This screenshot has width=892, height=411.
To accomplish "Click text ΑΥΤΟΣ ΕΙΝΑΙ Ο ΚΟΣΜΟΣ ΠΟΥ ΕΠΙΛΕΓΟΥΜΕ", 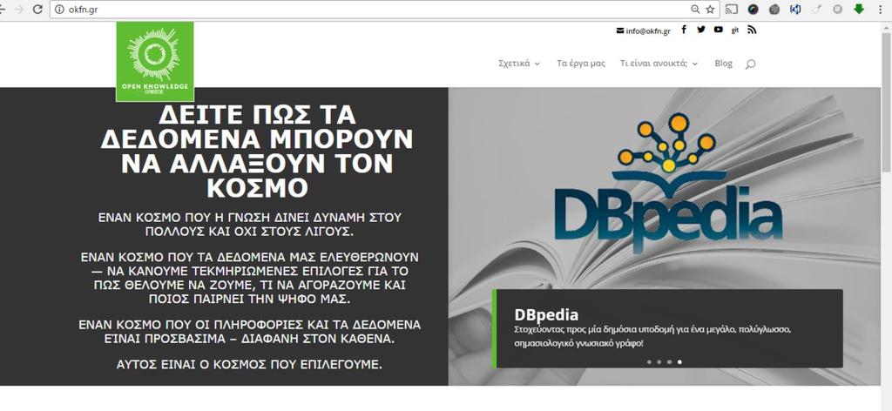I will [x=250, y=364].
